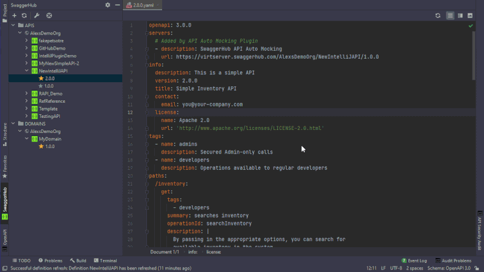Click the editor refresh preview icon

pos(437,16)
